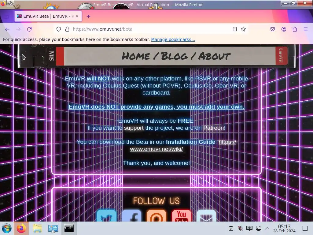
Task: Click the 'FOLLOW US' heading
Action: point(156,201)
